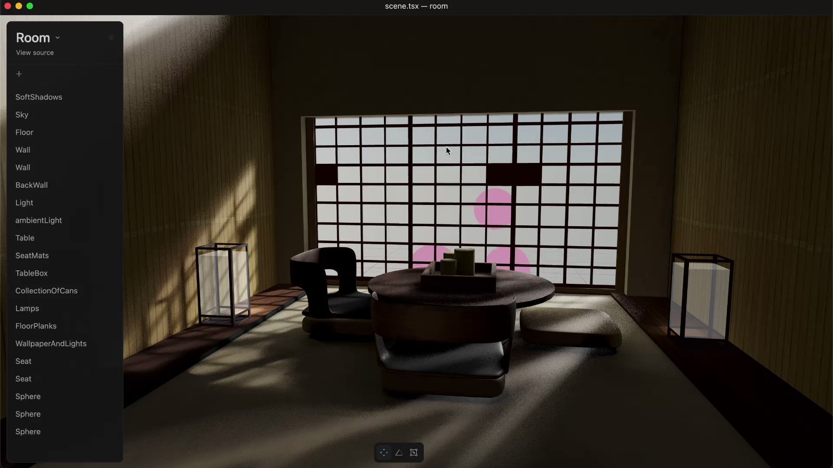Click the transform/move tool icon
The image size is (833, 468).
[384, 452]
